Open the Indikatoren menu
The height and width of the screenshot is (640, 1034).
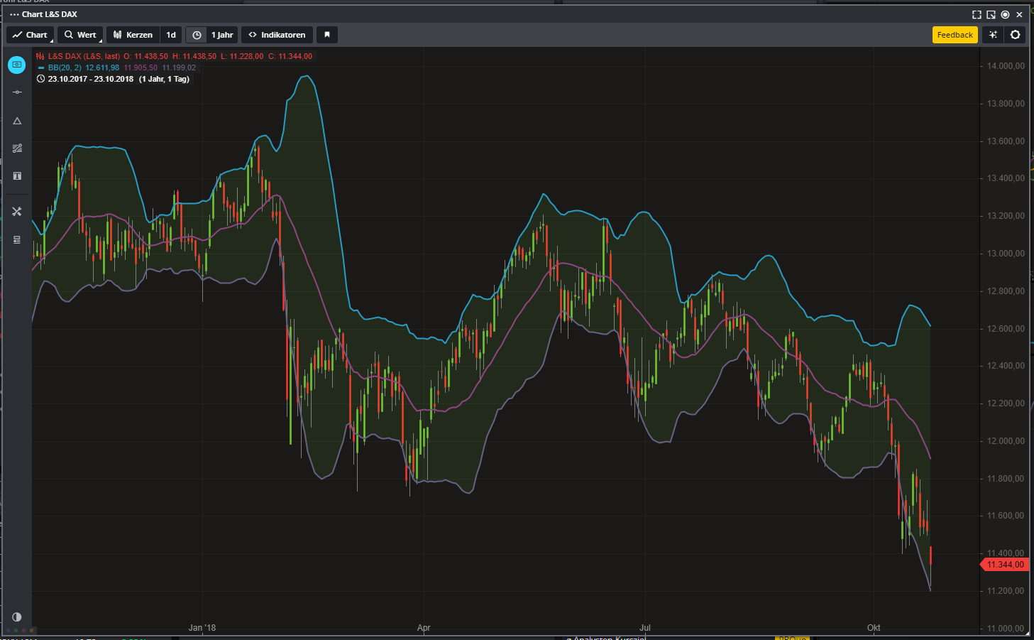coord(277,35)
